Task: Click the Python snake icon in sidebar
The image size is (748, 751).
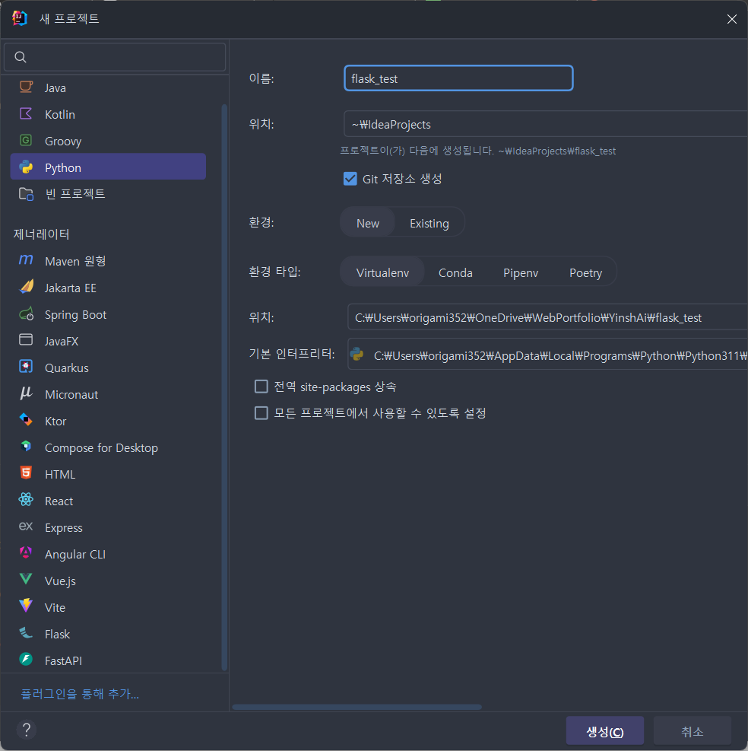Action: click(26, 167)
